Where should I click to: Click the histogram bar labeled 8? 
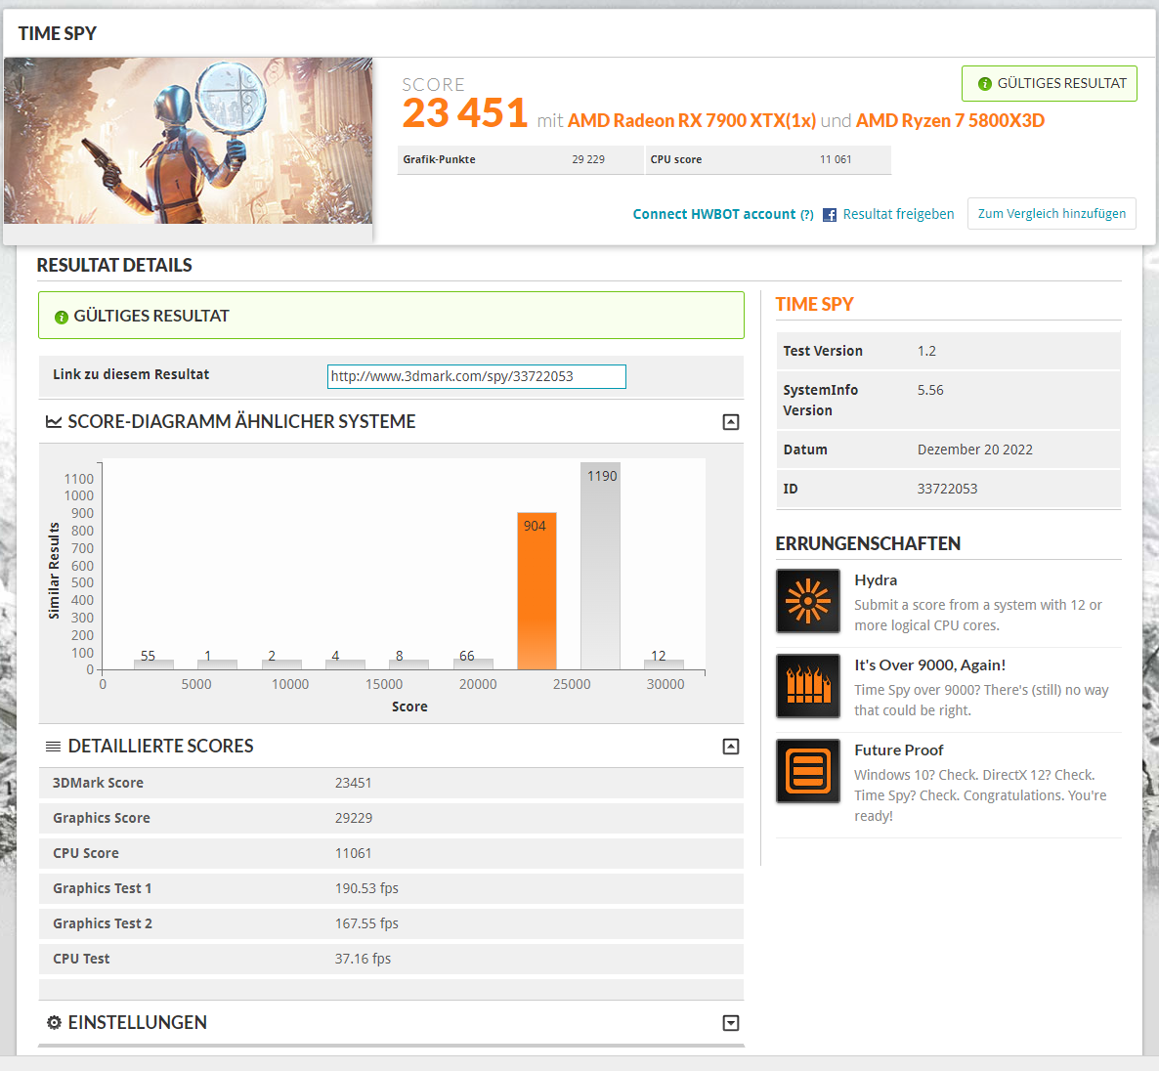pyautogui.click(x=408, y=664)
